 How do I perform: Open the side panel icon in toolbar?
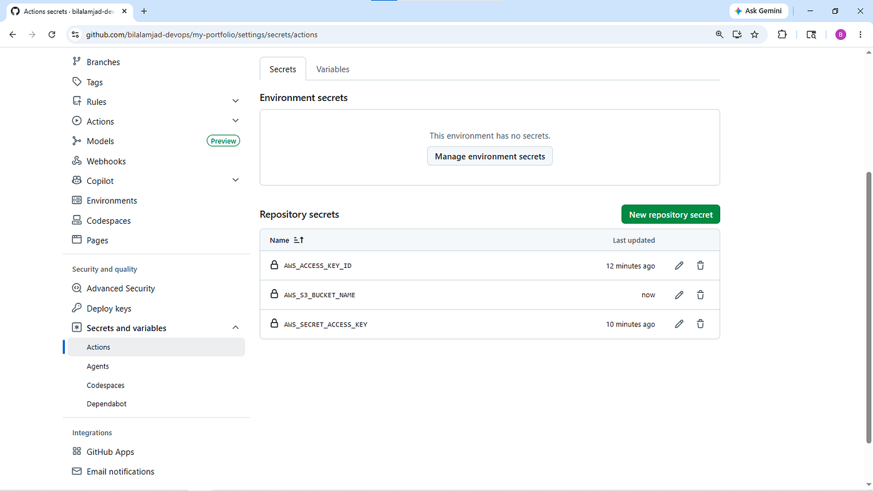(811, 35)
